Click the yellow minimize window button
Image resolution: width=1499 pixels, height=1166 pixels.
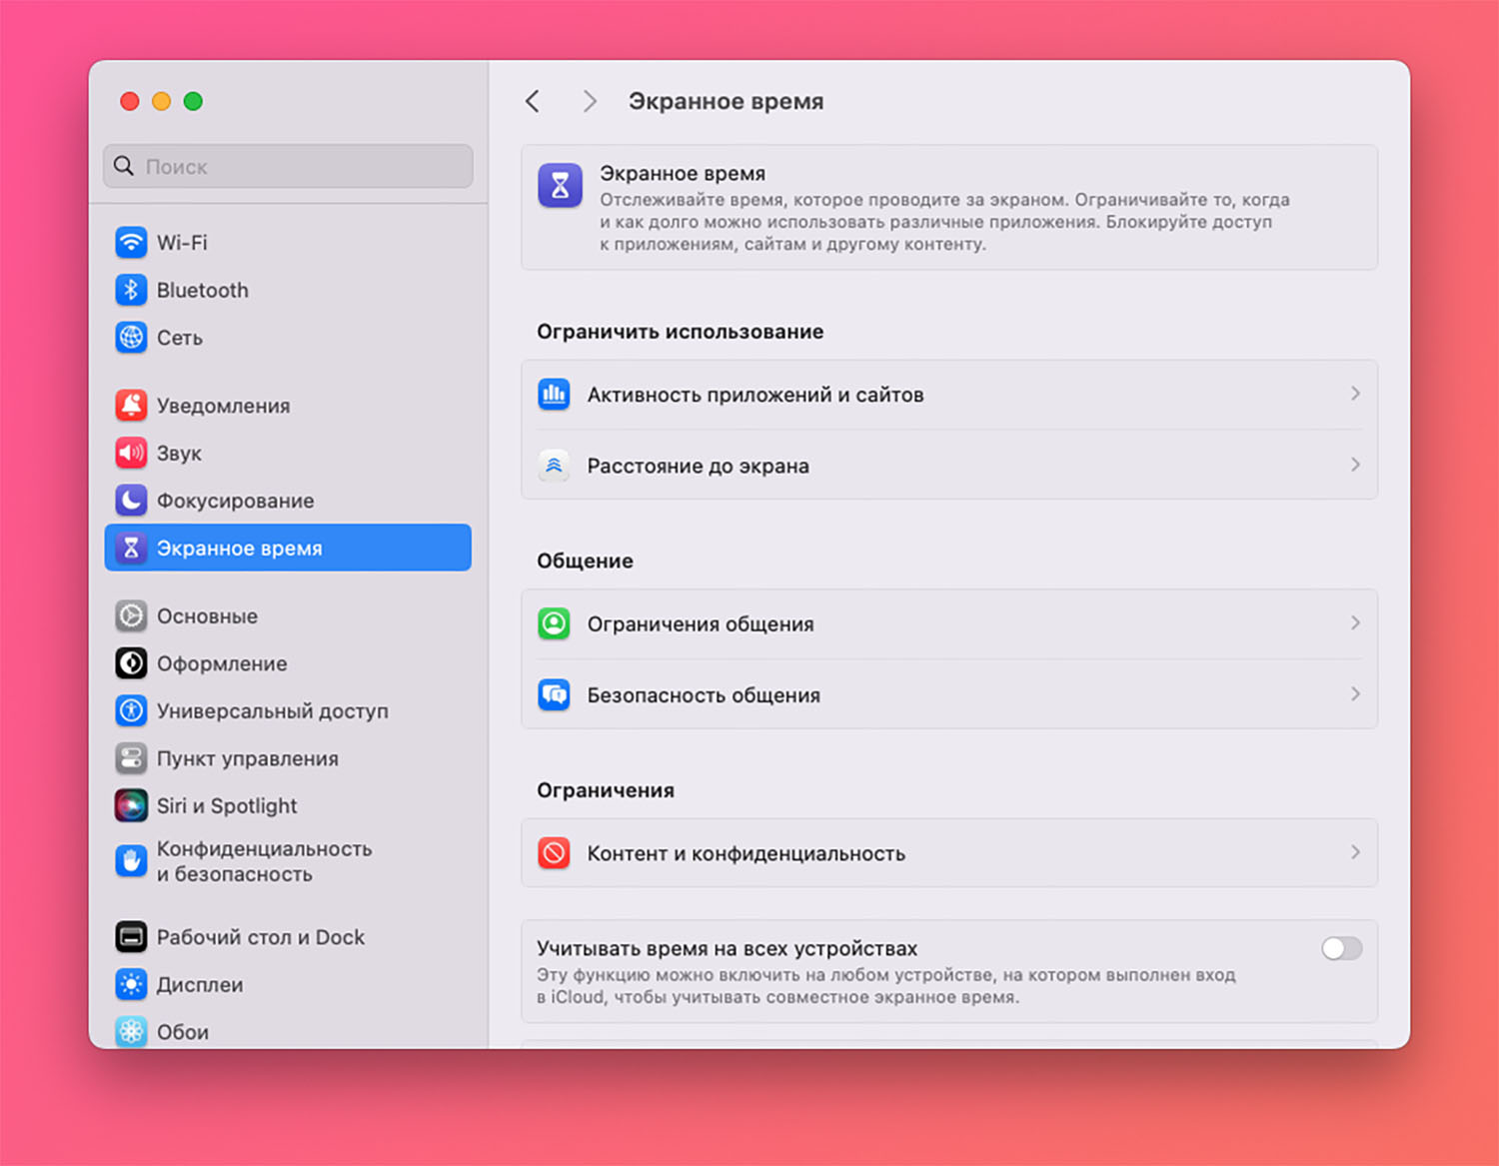coord(161,101)
